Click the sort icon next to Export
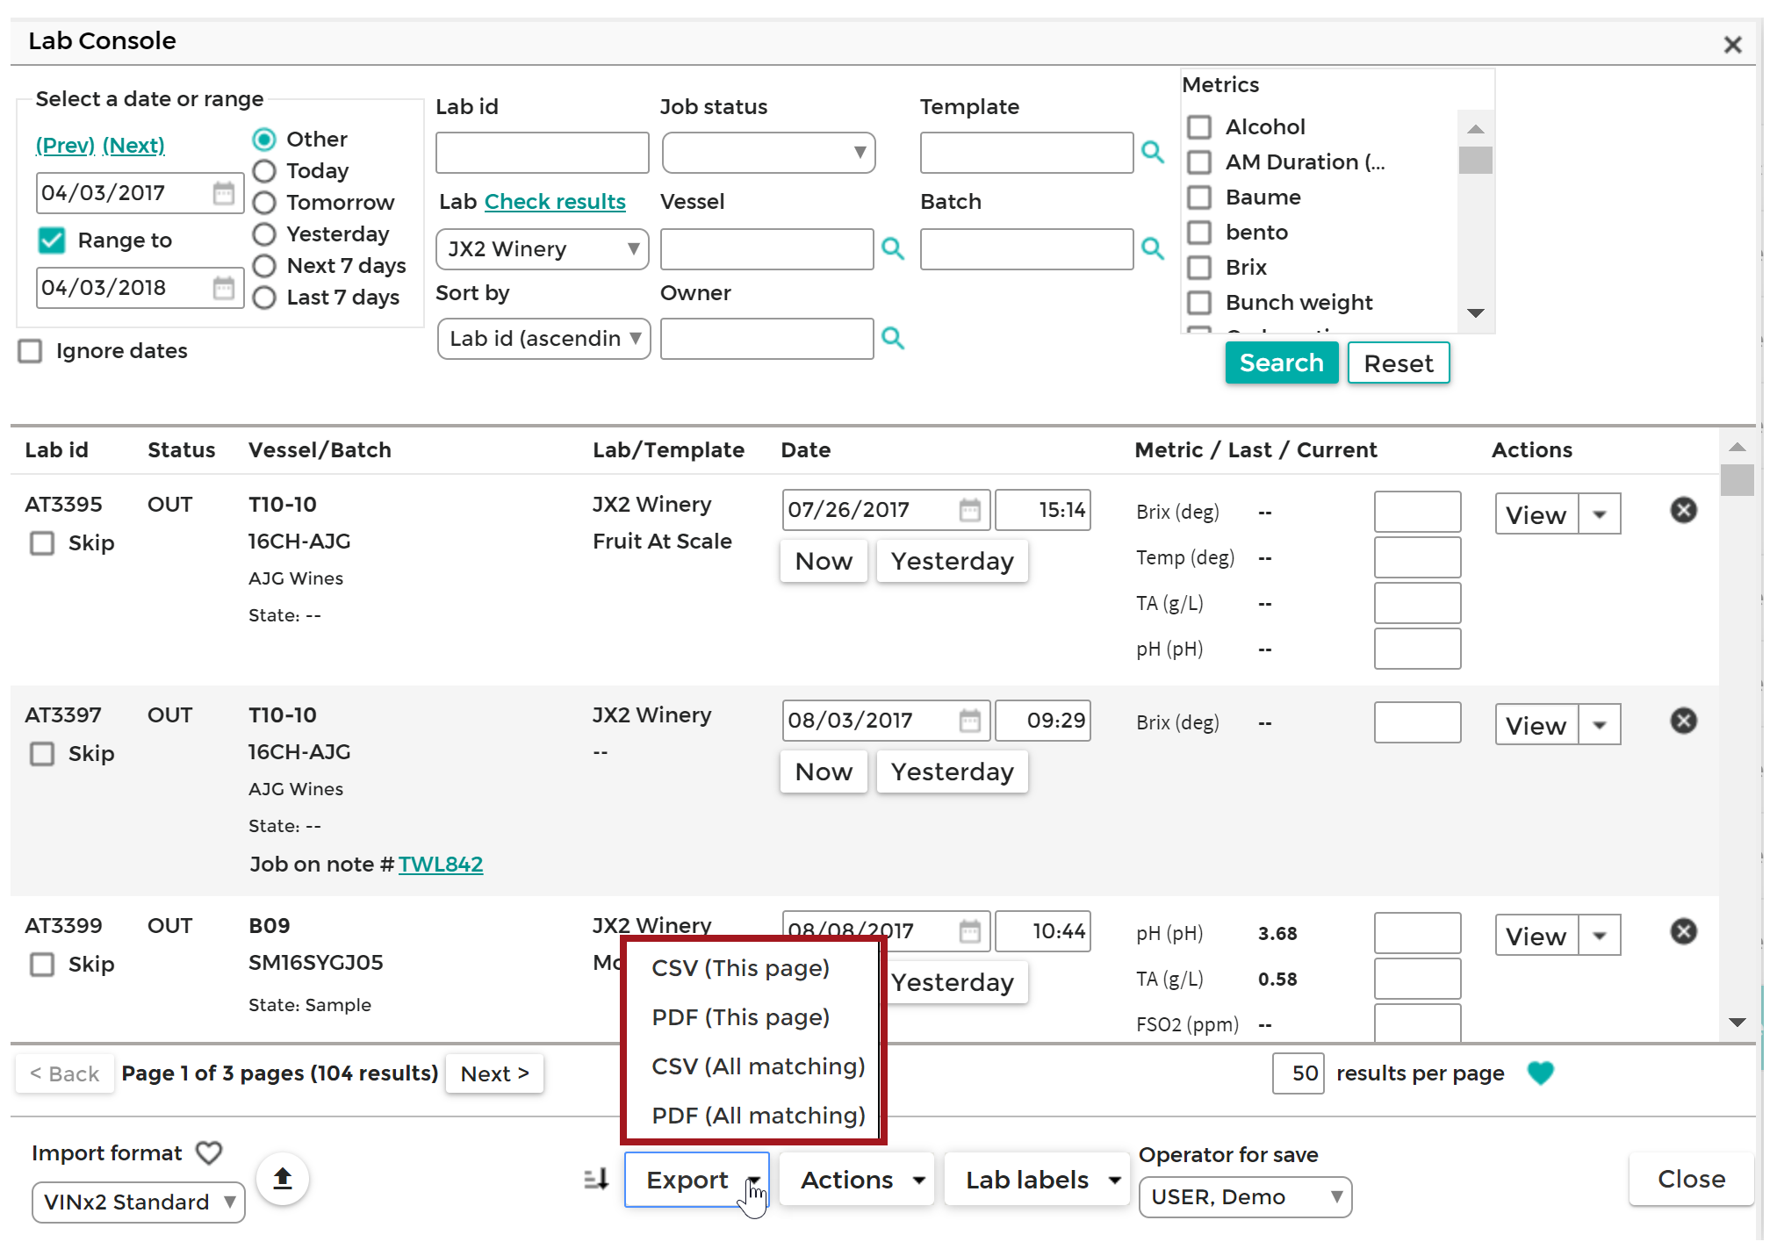 [595, 1179]
